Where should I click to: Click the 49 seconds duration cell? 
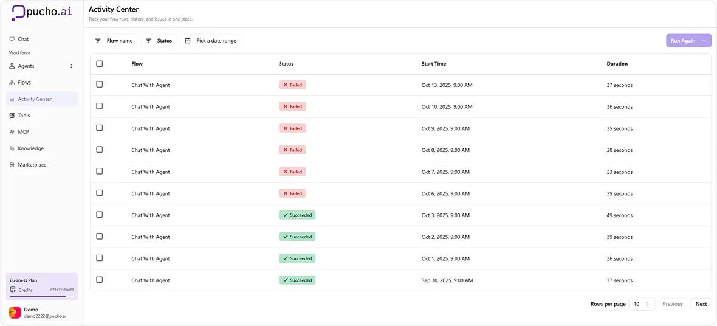620,215
